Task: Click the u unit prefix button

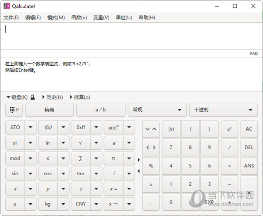Action: coord(15,204)
